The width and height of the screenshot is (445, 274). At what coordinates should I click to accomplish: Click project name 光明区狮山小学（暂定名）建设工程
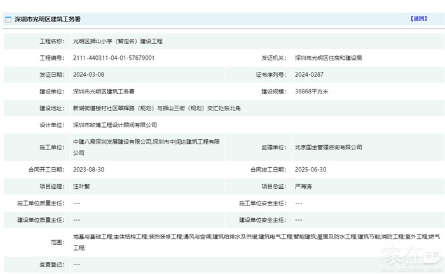pyautogui.click(x=118, y=41)
